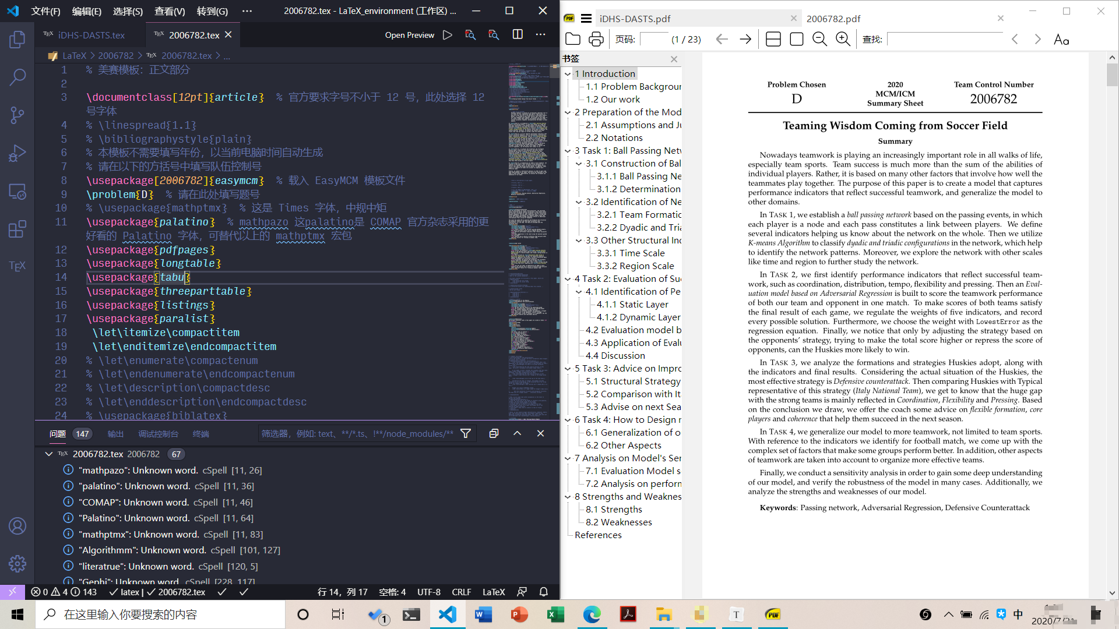
Task: Go to next PDF page arrow
Action: 745,39
